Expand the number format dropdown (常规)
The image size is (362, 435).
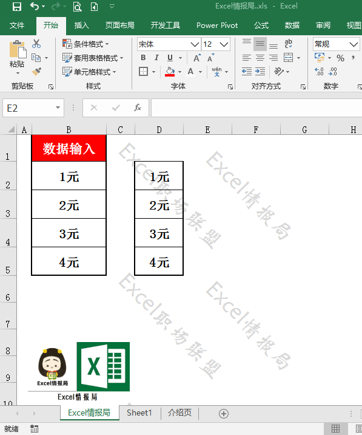point(354,44)
